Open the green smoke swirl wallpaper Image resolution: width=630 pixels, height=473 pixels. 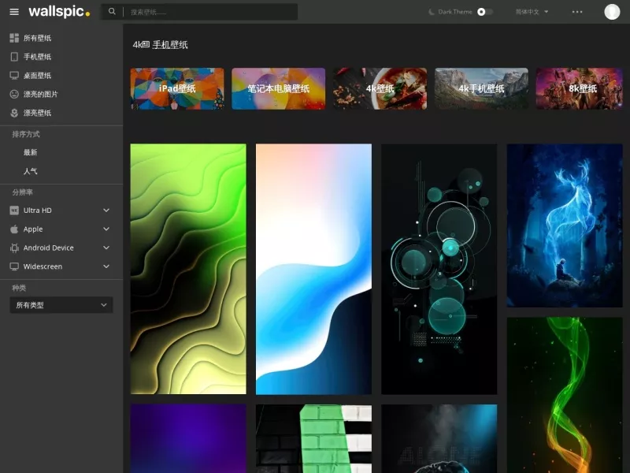pos(565,395)
